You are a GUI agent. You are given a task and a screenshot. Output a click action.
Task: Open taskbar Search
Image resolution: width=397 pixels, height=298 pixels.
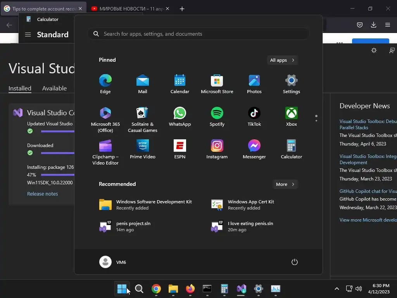(139, 289)
